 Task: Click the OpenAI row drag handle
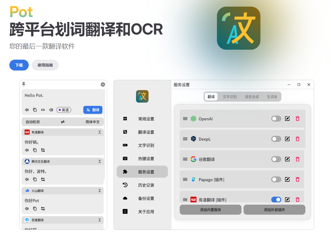pyautogui.click(x=185, y=119)
